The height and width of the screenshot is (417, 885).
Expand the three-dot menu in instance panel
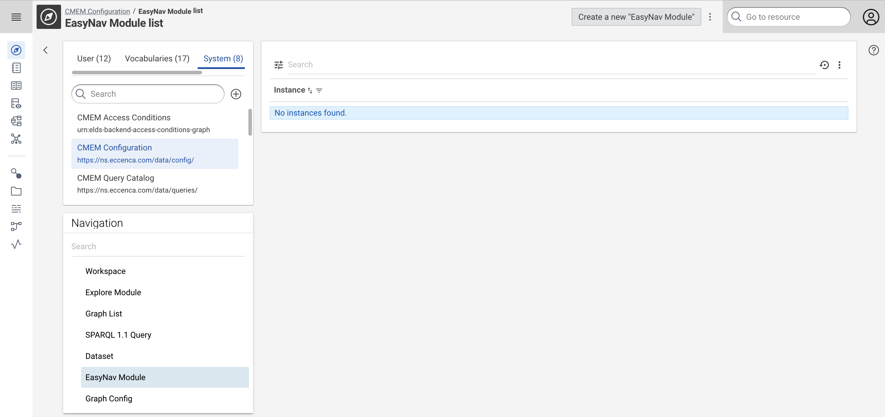[x=840, y=65]
